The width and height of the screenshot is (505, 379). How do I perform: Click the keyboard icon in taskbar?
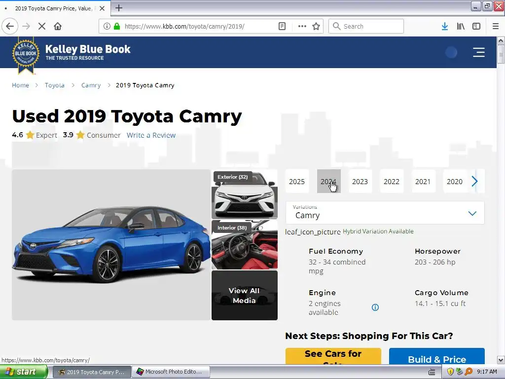pyautogui.click(x=432, y=372)
